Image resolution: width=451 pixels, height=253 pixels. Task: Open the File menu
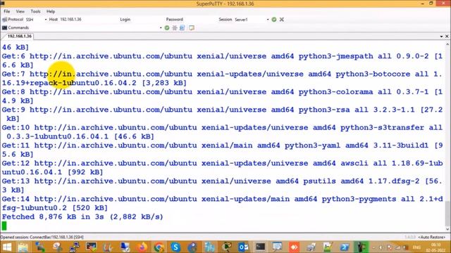coord(7,11)
